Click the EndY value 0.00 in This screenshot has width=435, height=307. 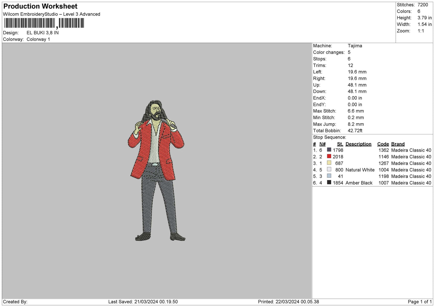355,105
